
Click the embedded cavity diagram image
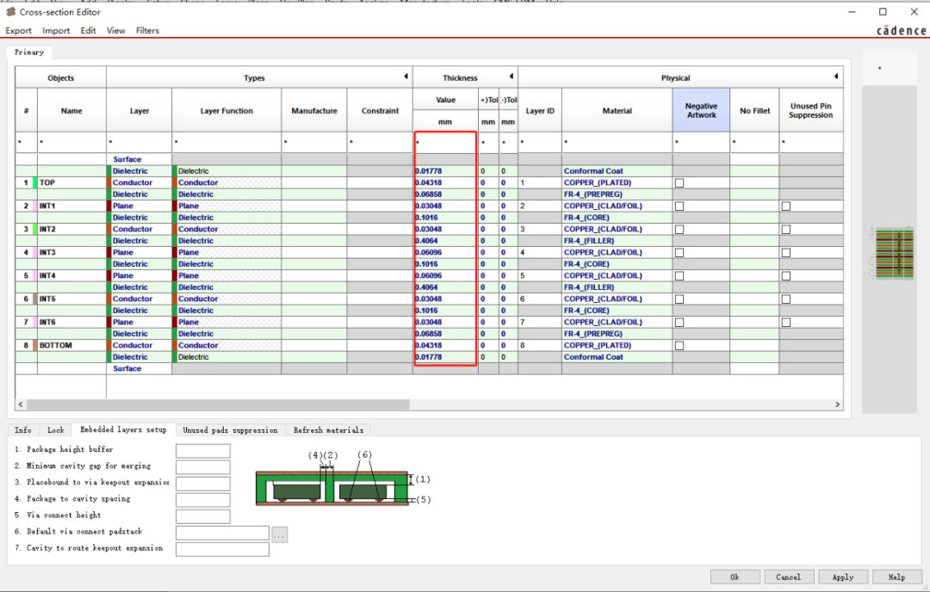(x=332, y=488)
